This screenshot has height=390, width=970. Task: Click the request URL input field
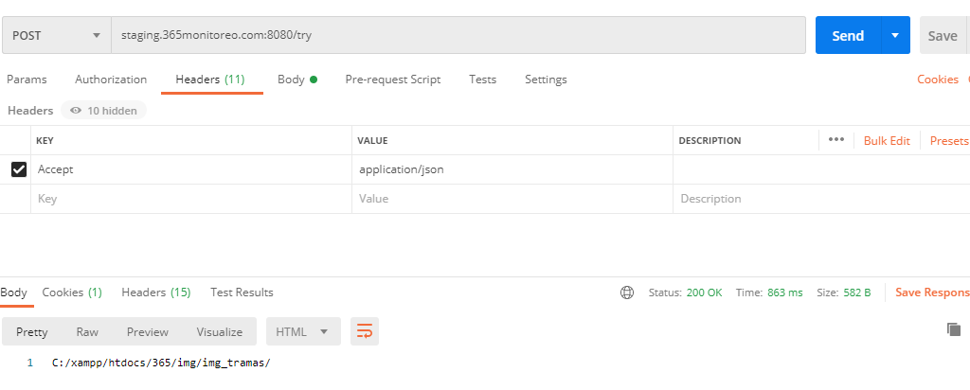click(x=458, y=35)
